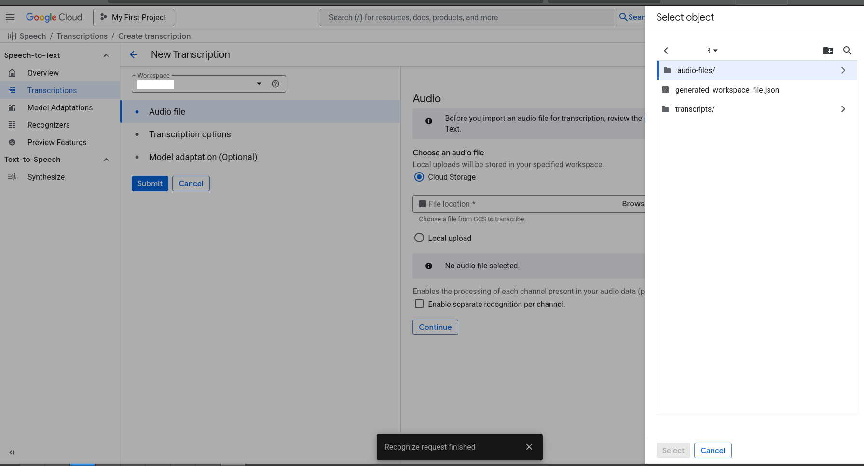Open the Workspace dropdown
Screen dimensions: 864x466
(x=259, y=84)
